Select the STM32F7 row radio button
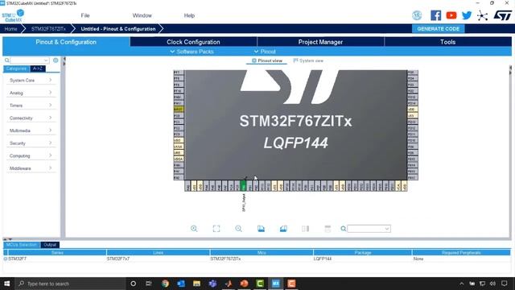The width and height of the screenshot is (515, 290). tap(6, 259)
